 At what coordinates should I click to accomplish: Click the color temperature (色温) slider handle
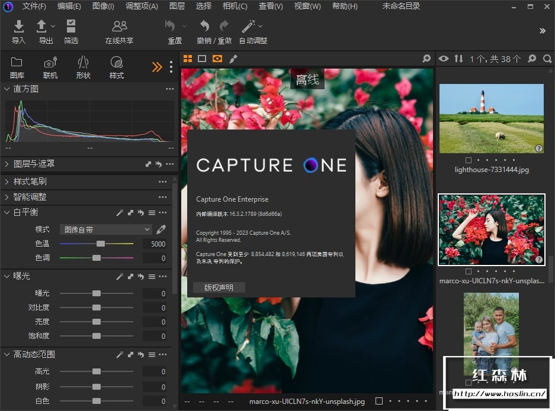point(101,244)
